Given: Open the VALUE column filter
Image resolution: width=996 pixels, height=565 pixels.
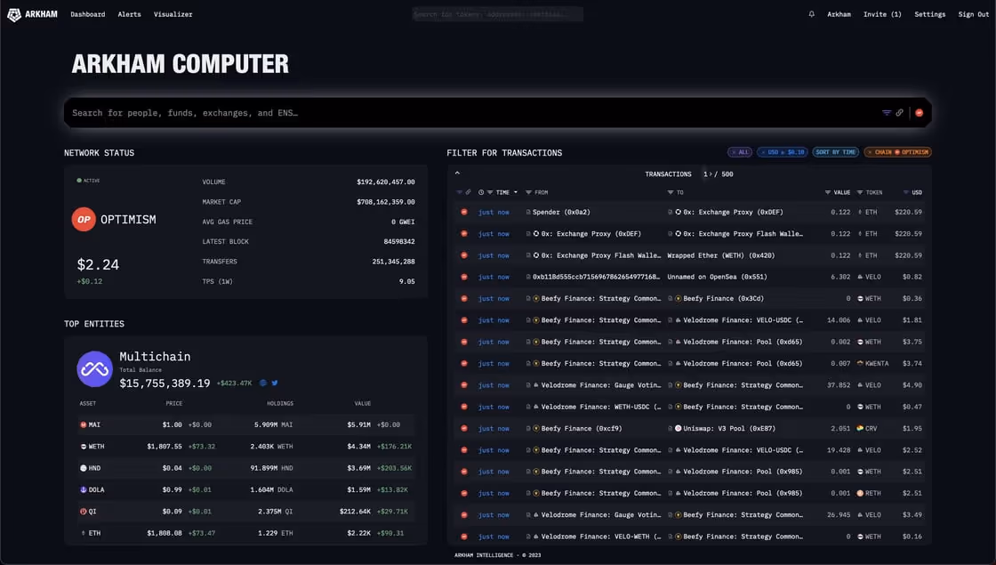Looking at the screenshot, I should [x=828, y=192].
